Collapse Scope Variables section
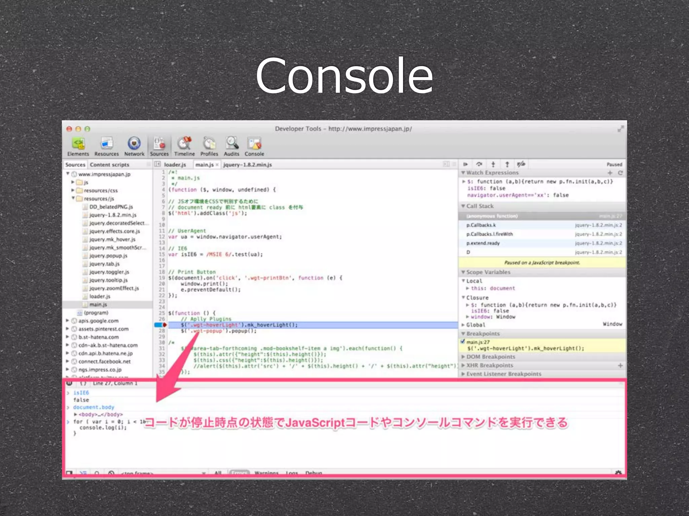Screen dimensions: 689x516 (x=463, y=272)
